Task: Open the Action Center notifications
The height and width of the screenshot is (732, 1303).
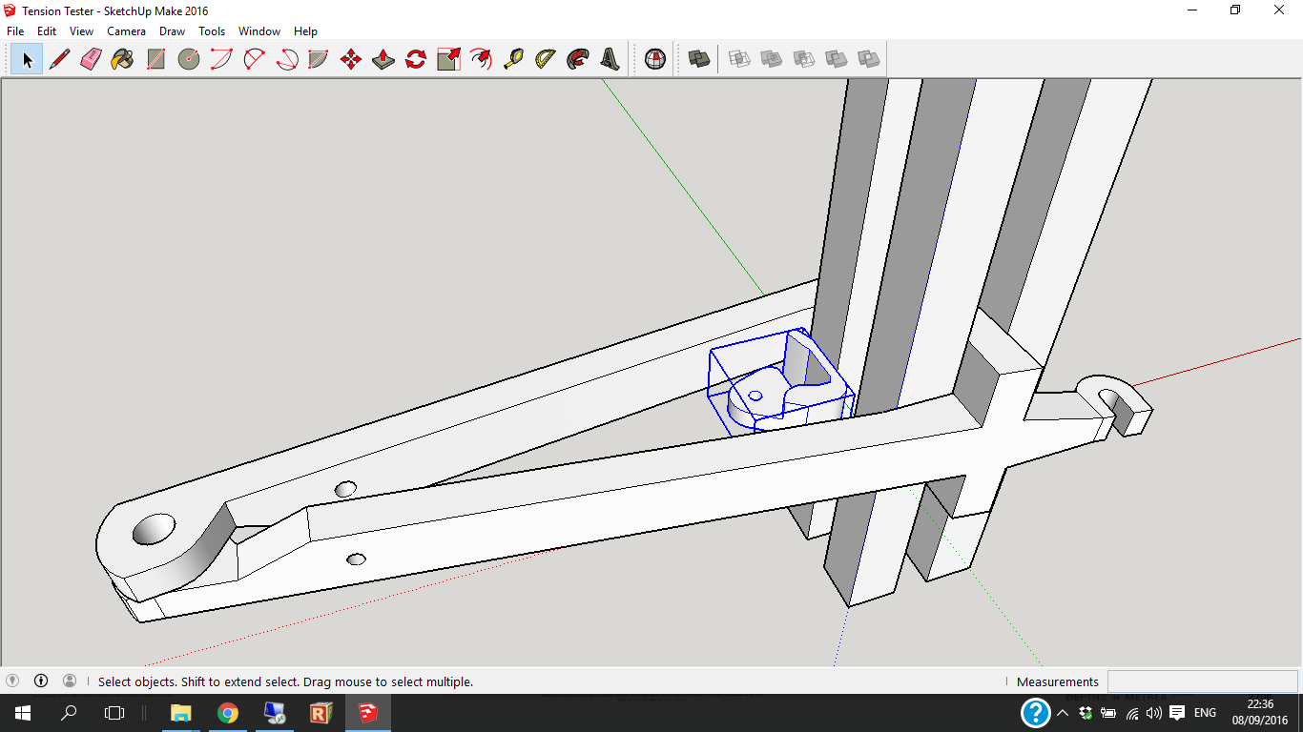Action: (1177, 713)
